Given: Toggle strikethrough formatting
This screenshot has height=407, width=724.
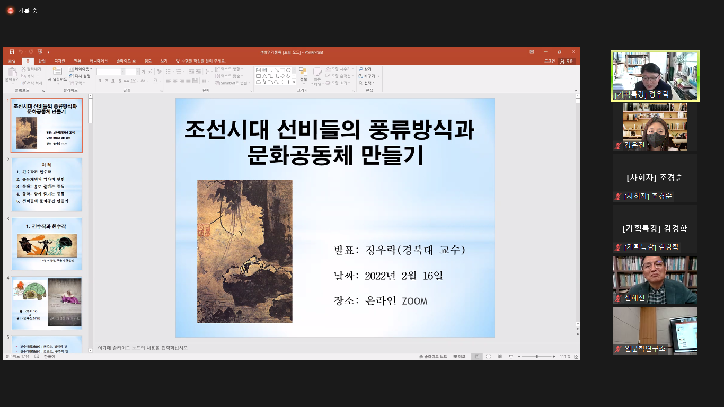Looking at the screenshot, I should point(126,81).
